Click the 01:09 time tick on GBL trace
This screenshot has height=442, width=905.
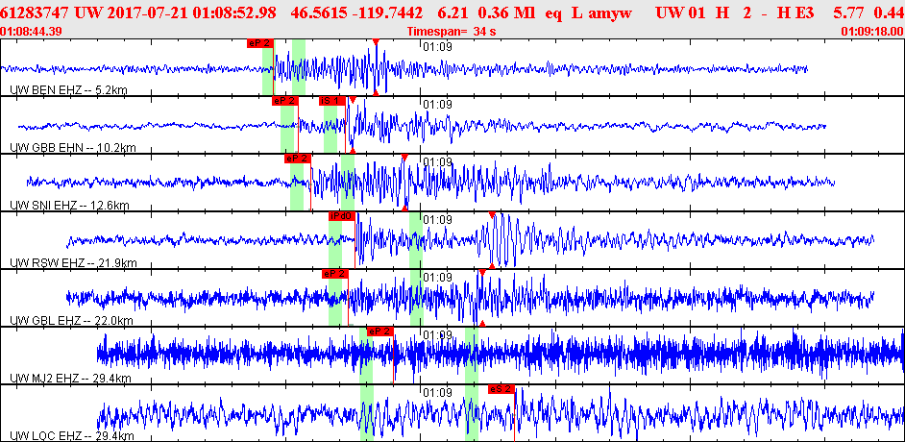pos(437,277)
